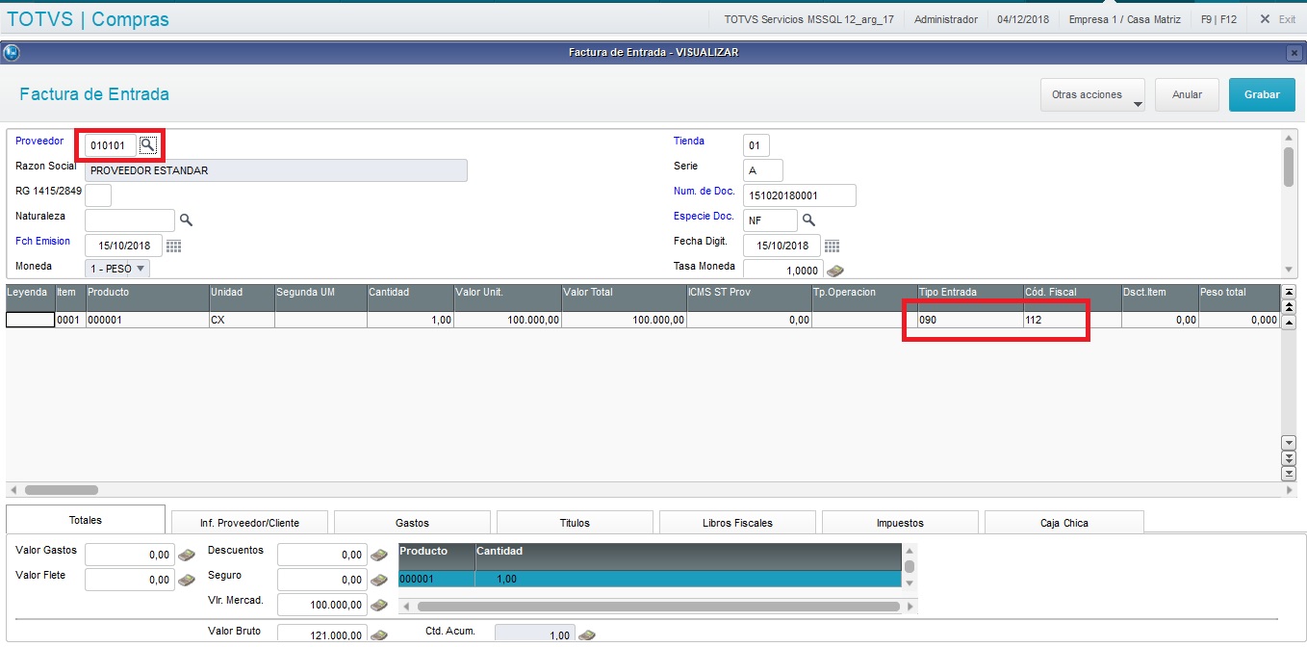Show the Caja Chica tab
The width and height of the screenshot is (1307, 647).
1064,523
